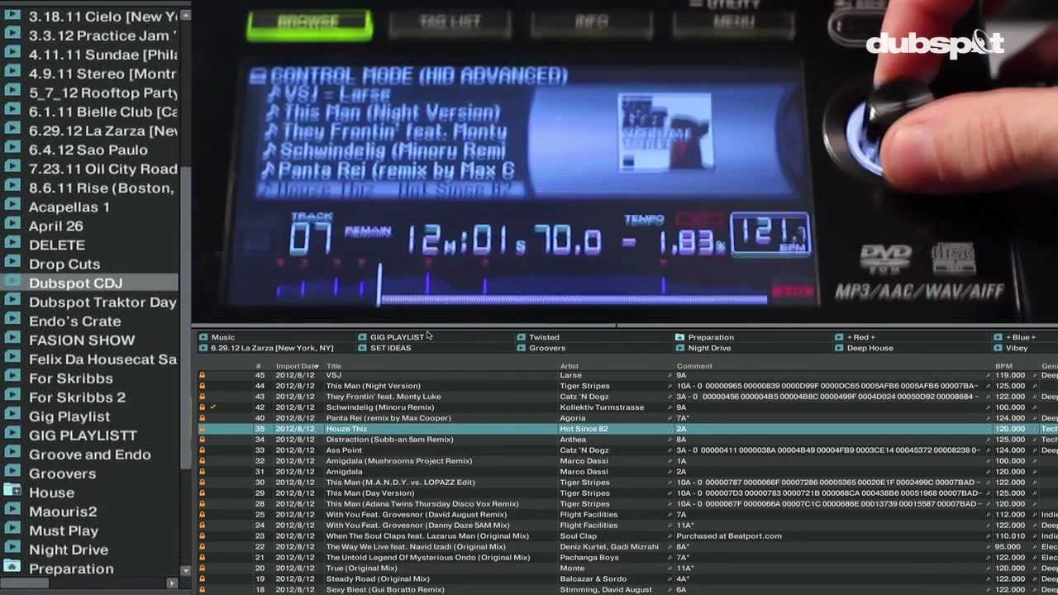
Task: Click lock icon on This Man (Night Version)
Action: 202,386
